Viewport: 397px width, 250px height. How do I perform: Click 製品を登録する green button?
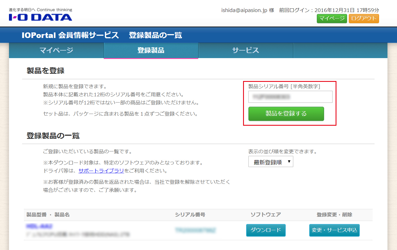(286, 114)
